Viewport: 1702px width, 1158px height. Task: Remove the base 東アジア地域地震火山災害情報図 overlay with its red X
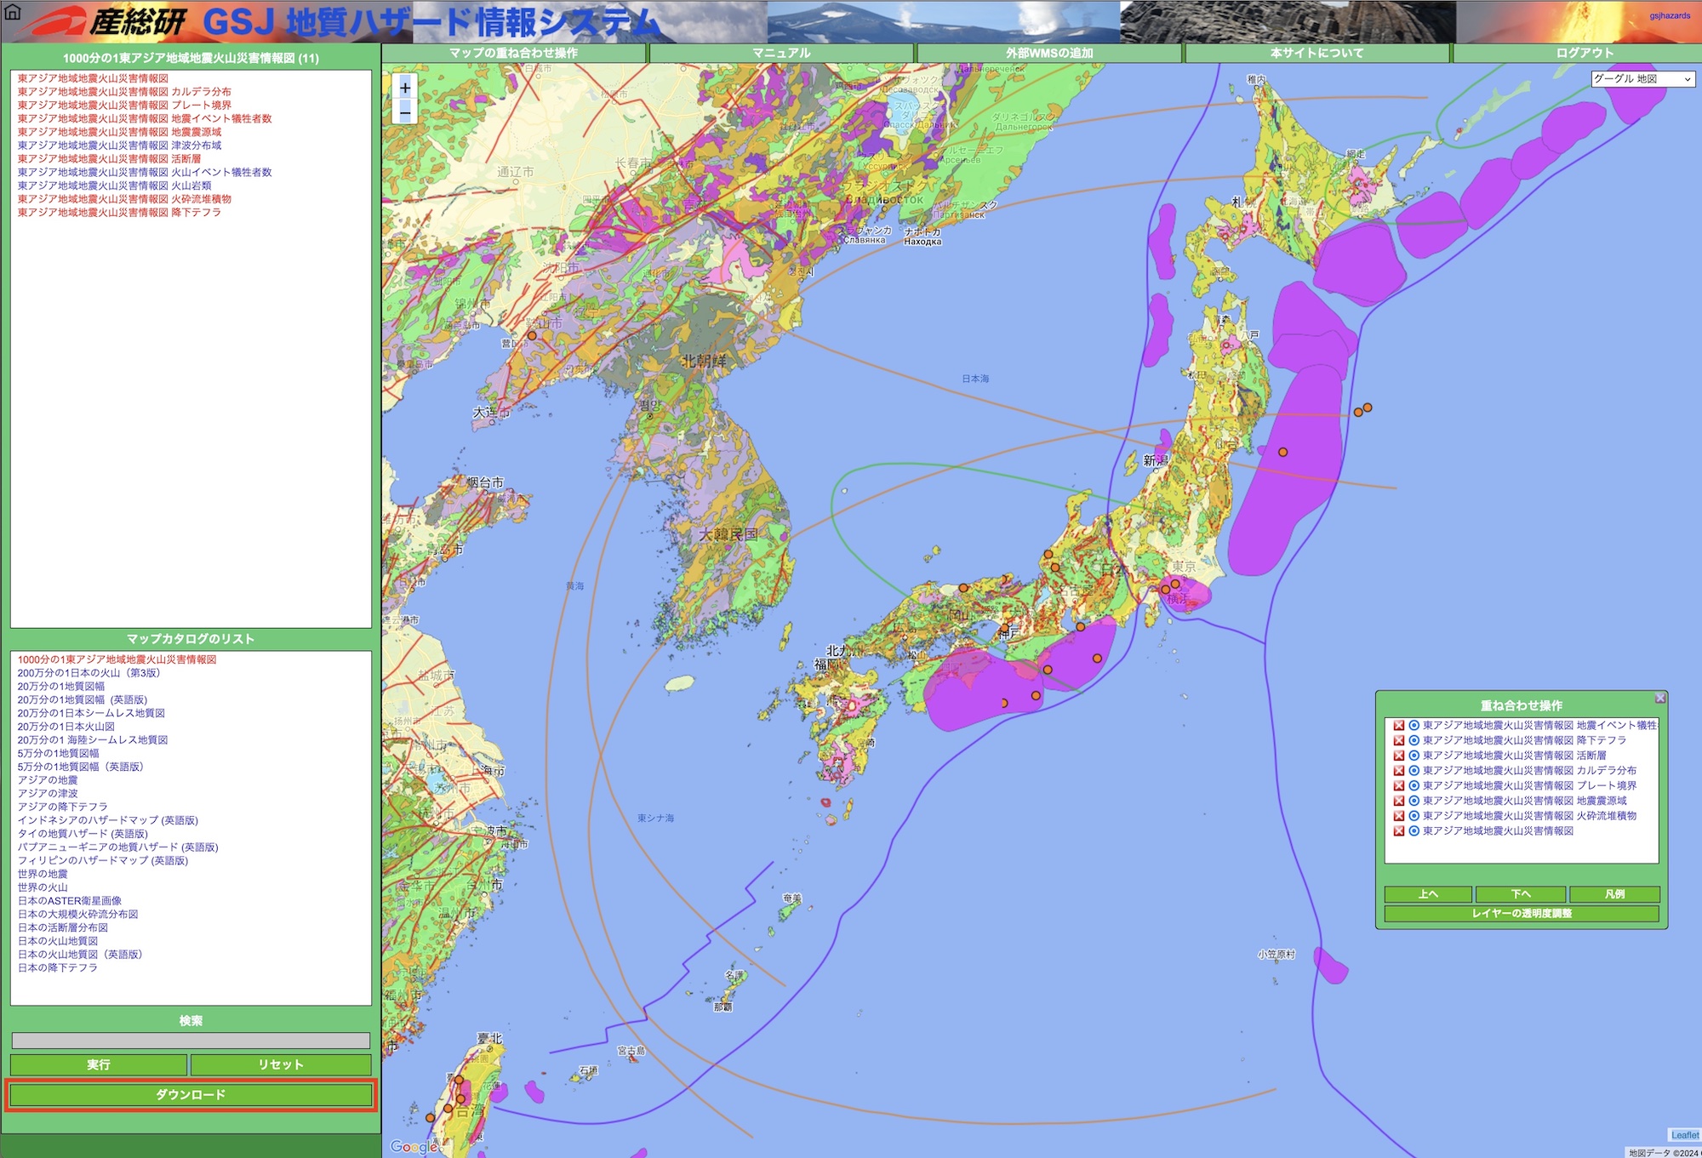click(1398, 831)
